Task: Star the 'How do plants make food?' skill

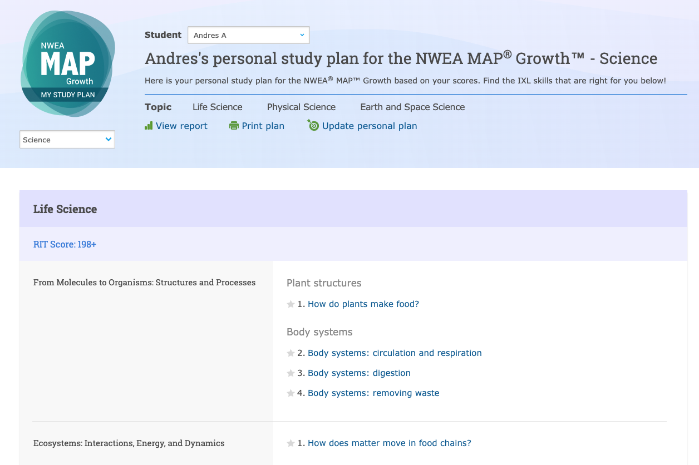Action: point(291,304)
